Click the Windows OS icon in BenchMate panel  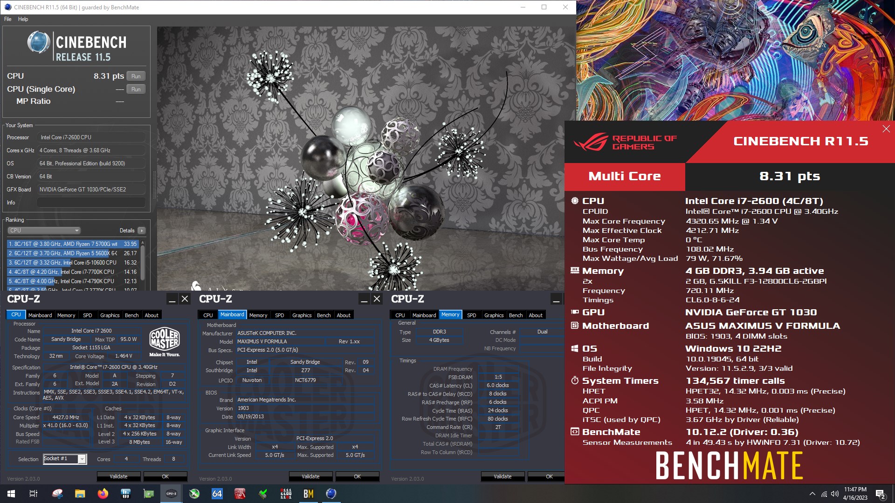[x=575, y=348]
